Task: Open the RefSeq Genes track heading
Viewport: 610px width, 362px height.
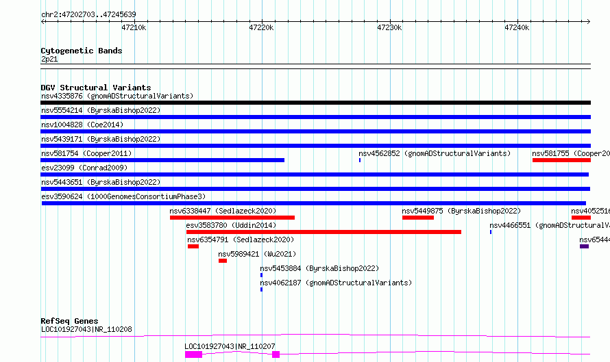Action: point(69,321)
